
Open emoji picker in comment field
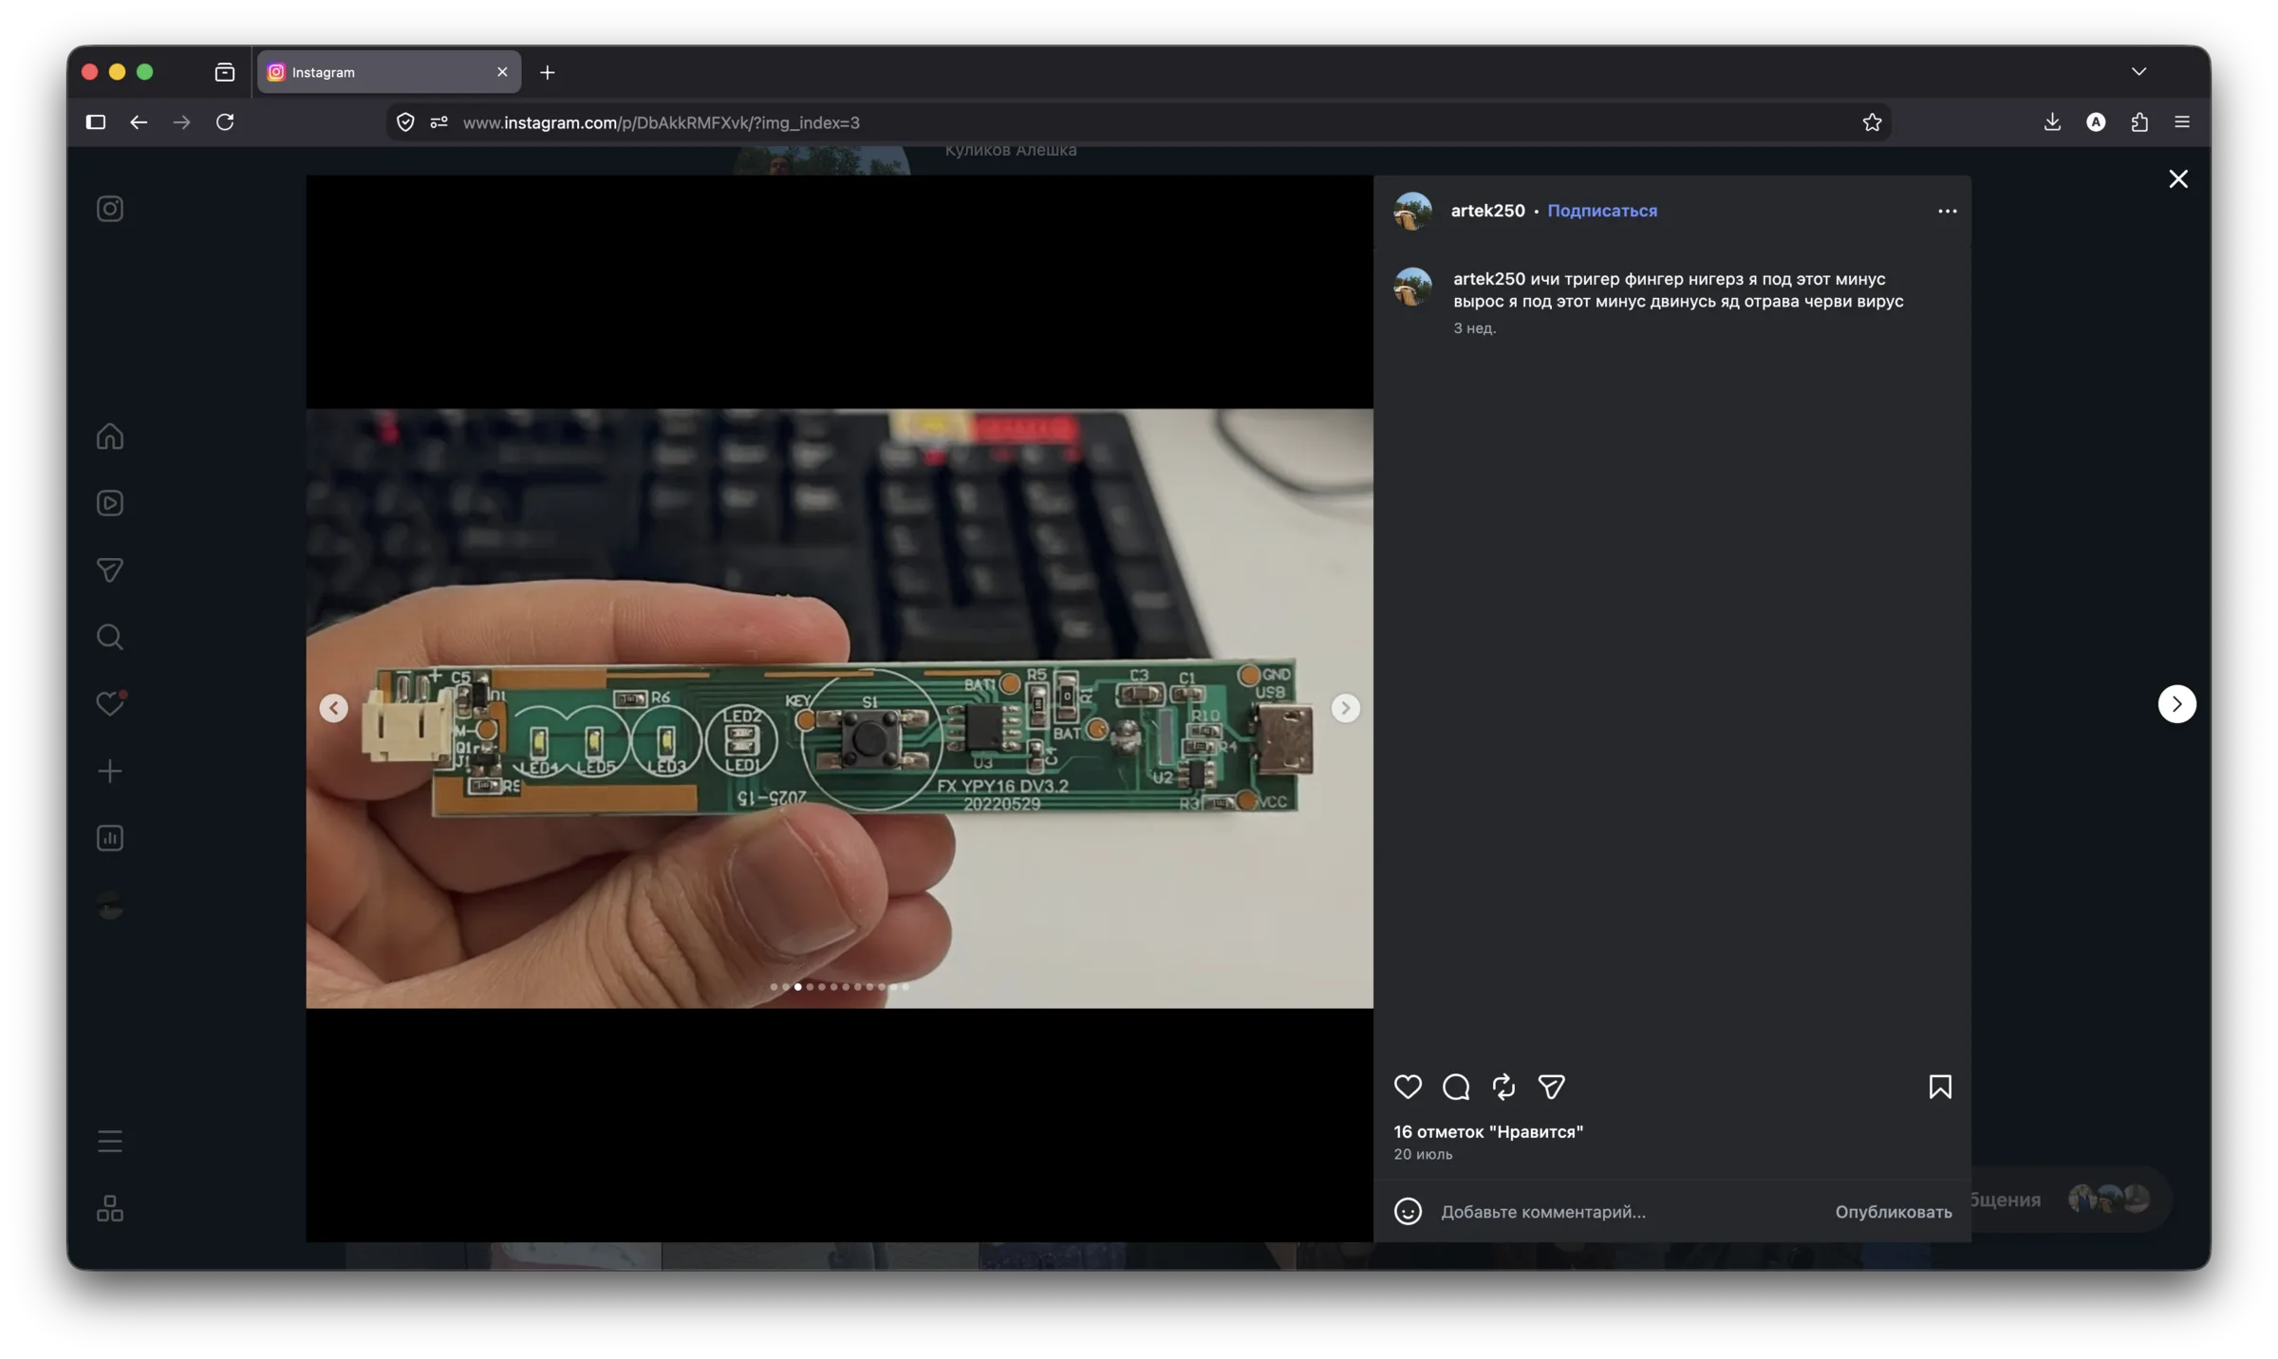(1408, 1211)
